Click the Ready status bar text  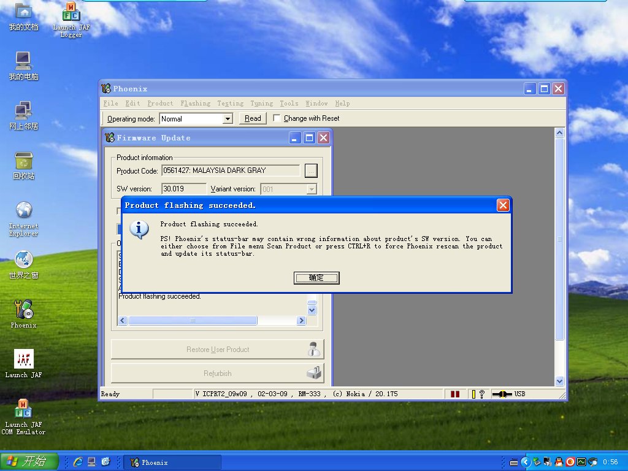click(x=110, y=394)
